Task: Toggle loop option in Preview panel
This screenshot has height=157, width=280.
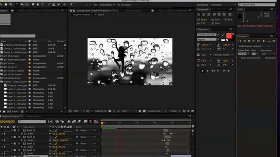Action: point(269,41)
